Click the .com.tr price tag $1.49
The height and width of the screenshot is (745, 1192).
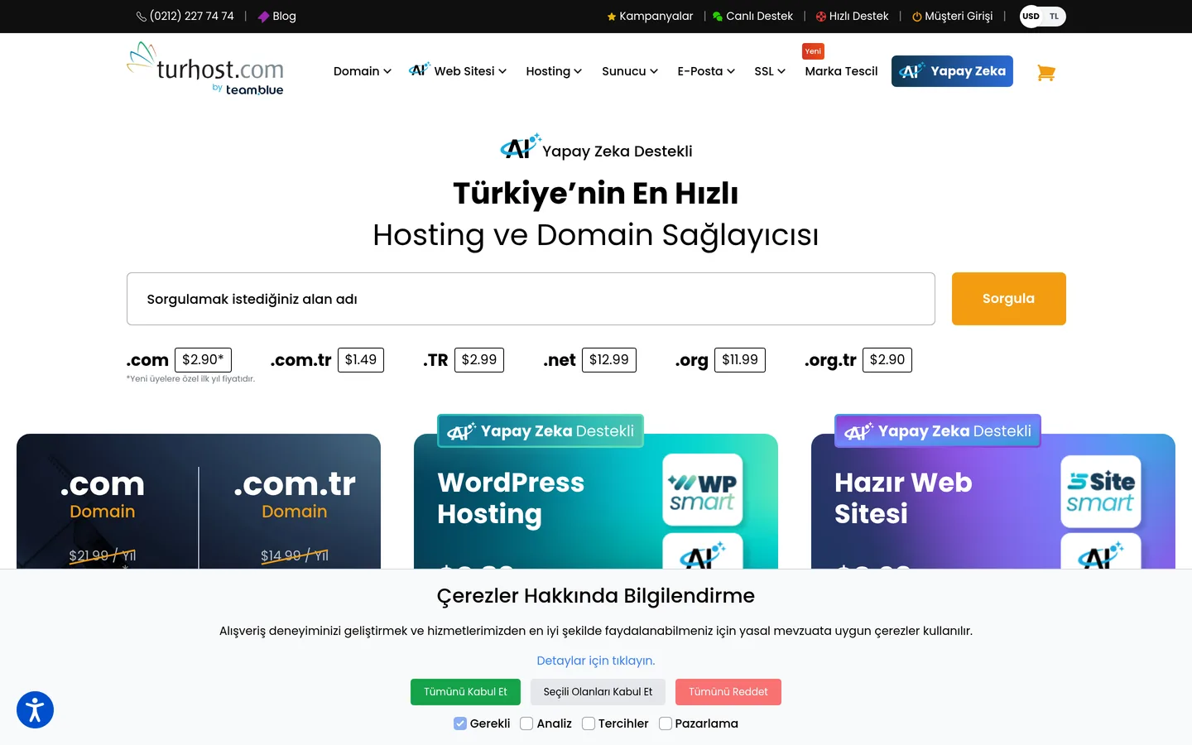(361, 360)
